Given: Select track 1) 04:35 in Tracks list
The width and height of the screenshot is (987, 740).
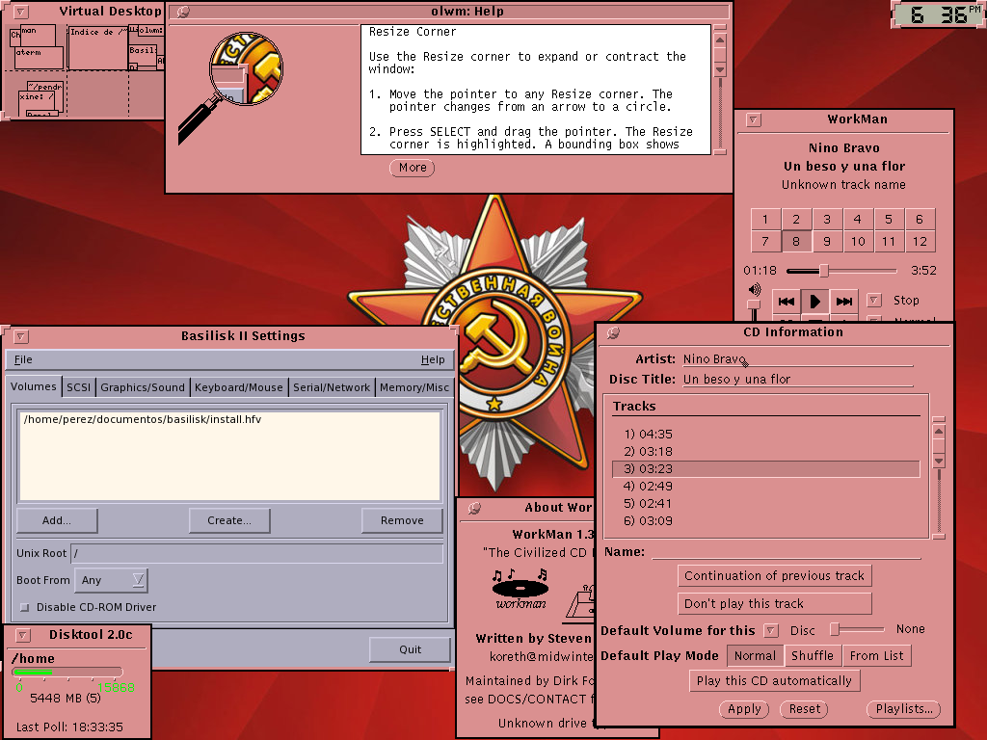Looking at the screenshot, I should pos(766,435).
